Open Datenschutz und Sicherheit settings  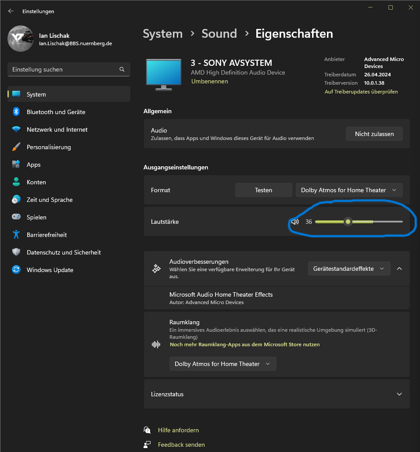(69, 252)
